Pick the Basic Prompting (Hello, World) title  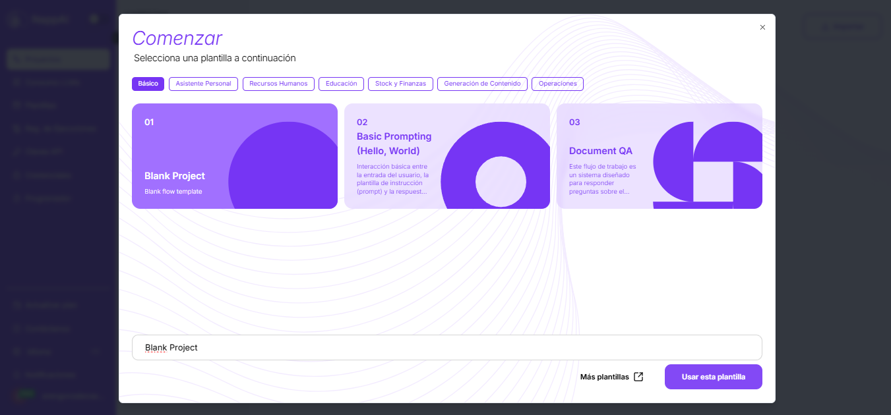394,144
